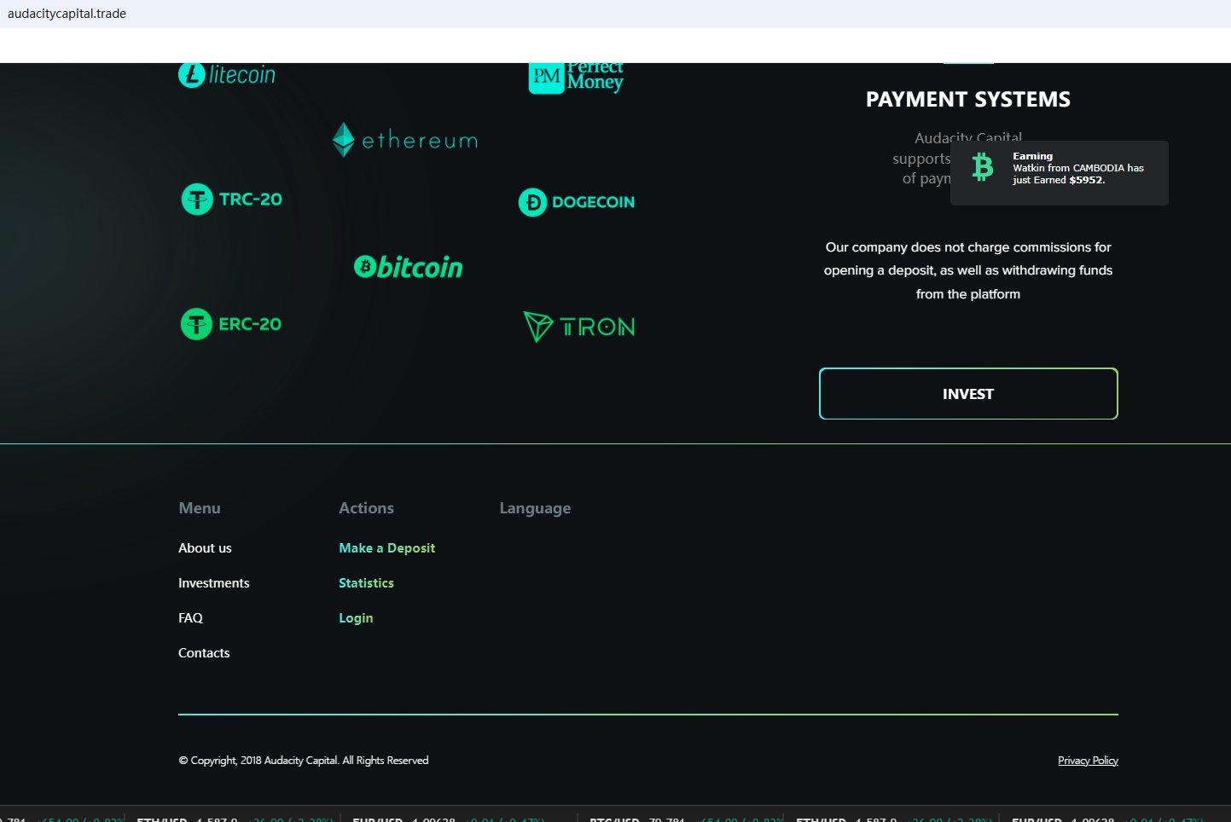
Task: Click the Perfect Money logo
Action: [577, 78]
